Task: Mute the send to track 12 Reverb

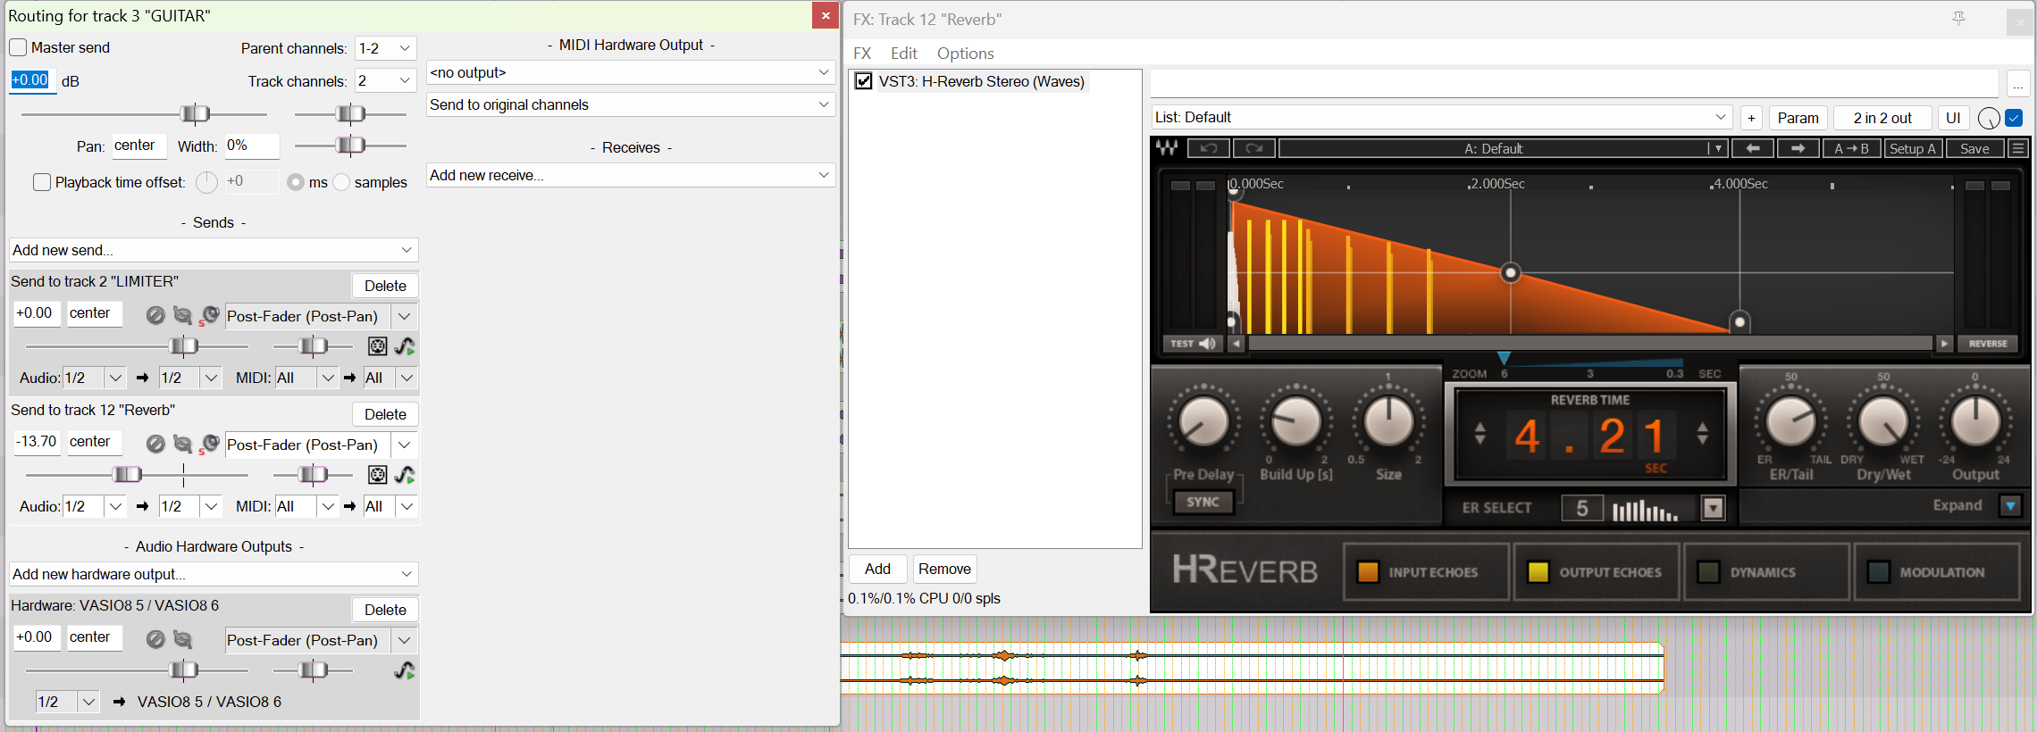Action: [155, 444]
